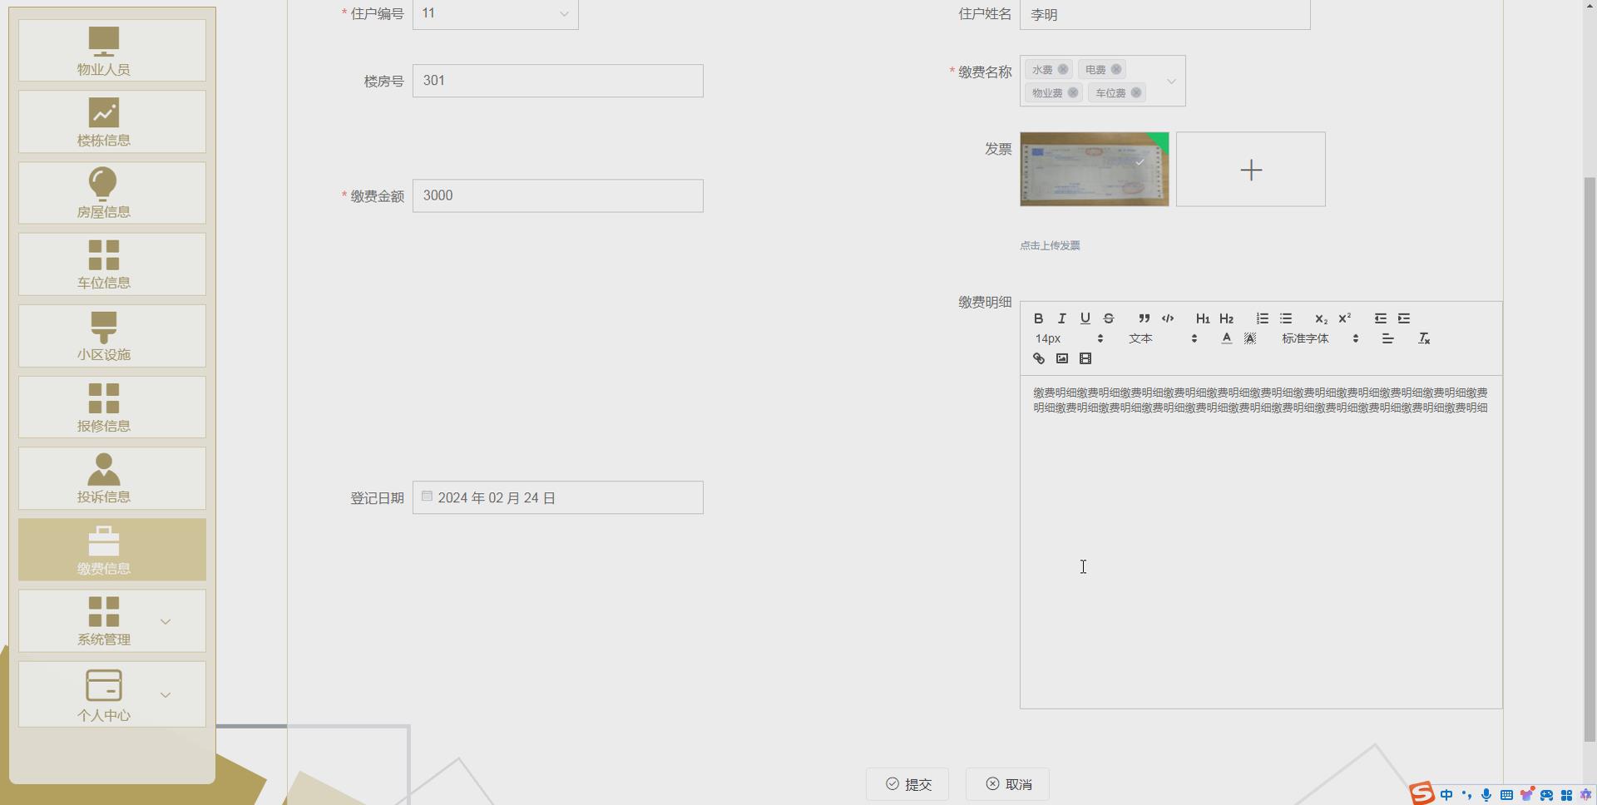This screenshot has width=1597, height=805.
Task: Toggle strikethrough formatting in the editor
Action: pos(1108,319)
